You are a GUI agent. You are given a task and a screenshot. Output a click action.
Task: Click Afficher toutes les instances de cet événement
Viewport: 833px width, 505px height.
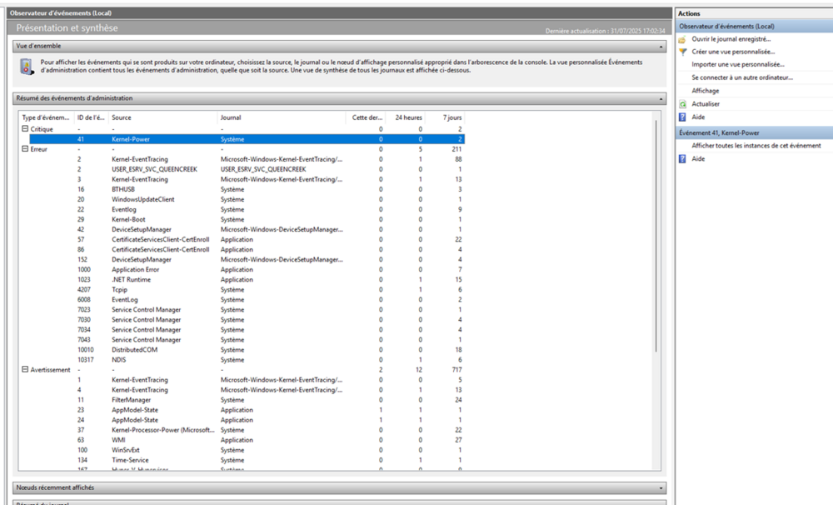tap(756, 146)
